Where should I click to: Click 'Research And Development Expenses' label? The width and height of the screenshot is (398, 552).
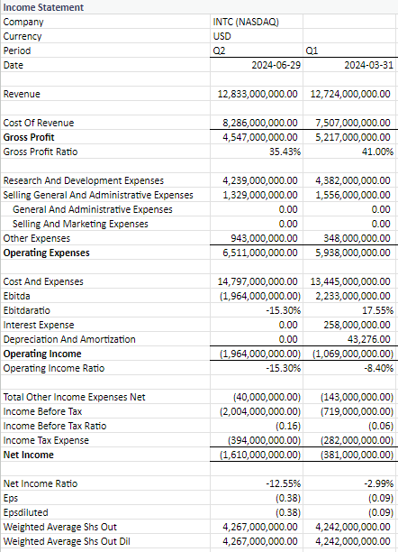84,180
